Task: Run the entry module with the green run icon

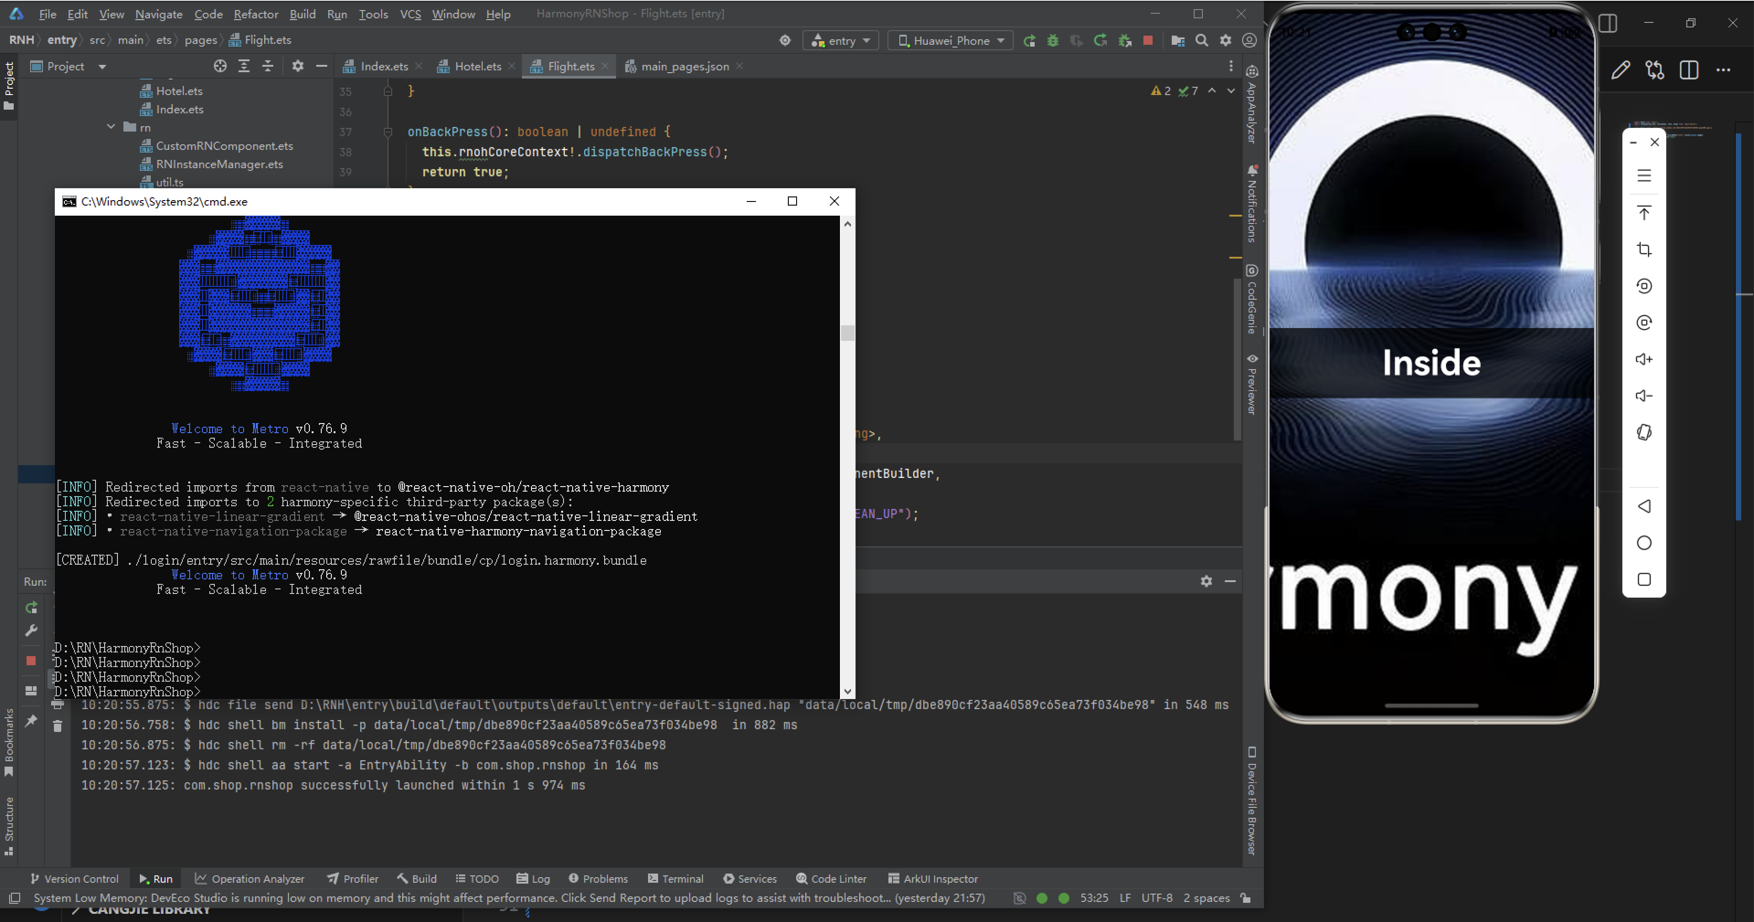Action: (1030, 41)
